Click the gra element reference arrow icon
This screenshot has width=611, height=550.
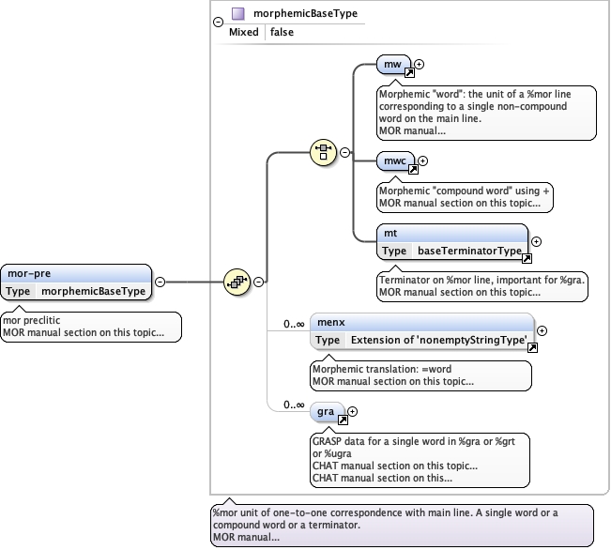pos(342,419)
